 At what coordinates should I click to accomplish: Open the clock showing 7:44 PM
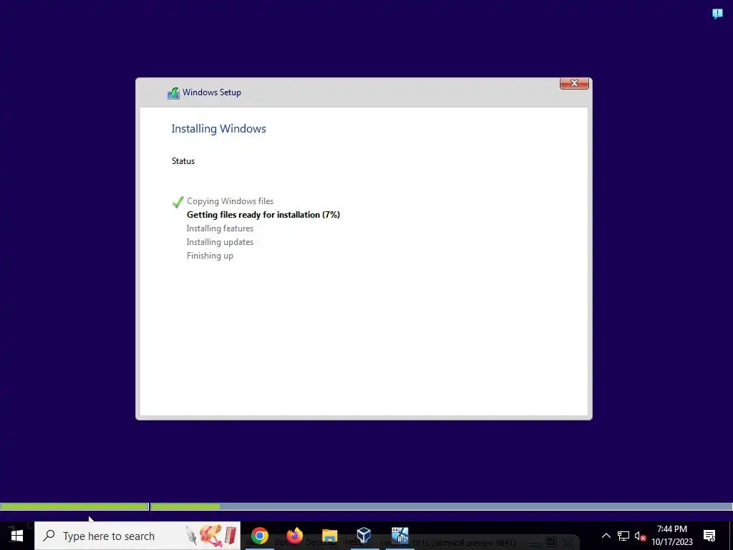[672, 536]
